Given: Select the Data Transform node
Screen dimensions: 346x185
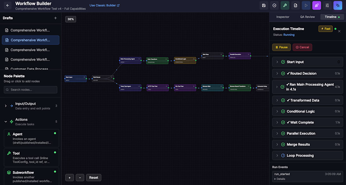Looking at the screenshot, I should (x=157, y=61).
